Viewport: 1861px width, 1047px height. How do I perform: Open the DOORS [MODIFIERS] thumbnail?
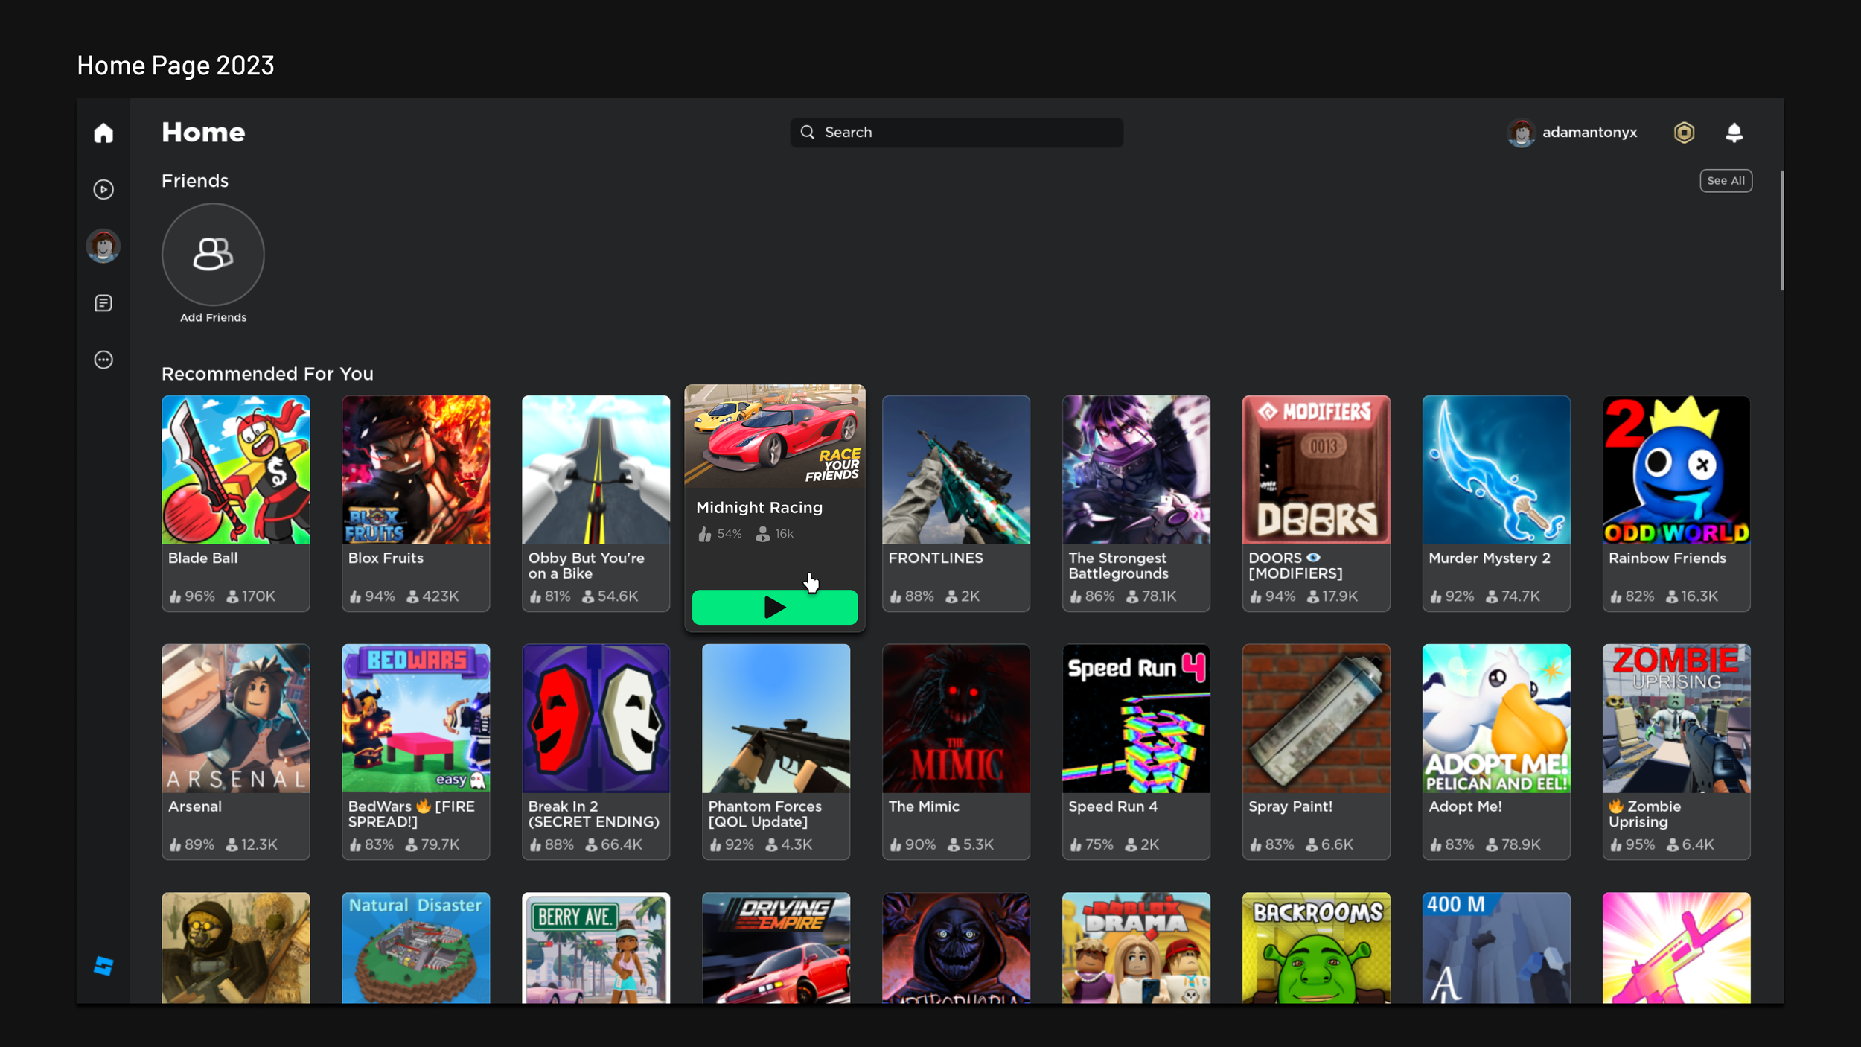pos(1316,469)
